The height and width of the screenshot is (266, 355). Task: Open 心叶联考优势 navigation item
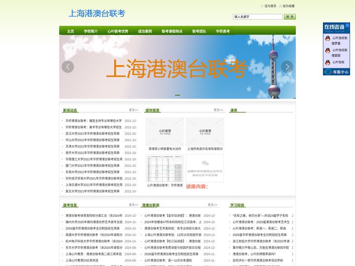coord(118,31)
